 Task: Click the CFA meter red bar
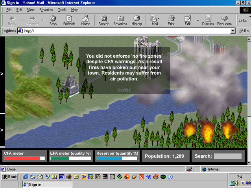pos(22,158)
